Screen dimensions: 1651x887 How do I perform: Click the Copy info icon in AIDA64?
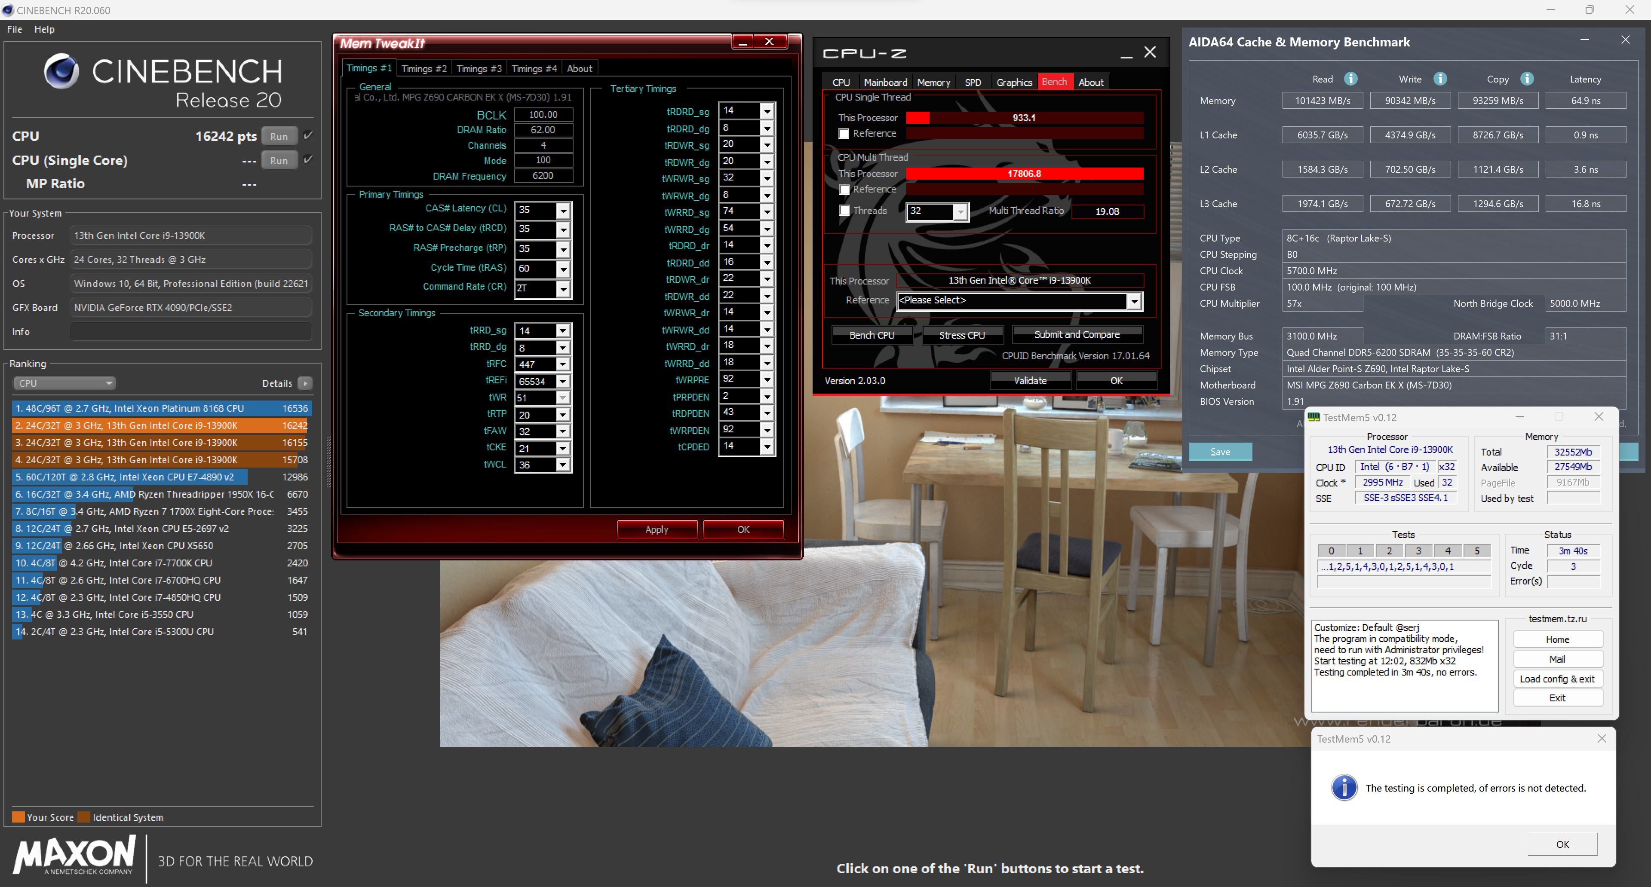[x=1527, y=79]
